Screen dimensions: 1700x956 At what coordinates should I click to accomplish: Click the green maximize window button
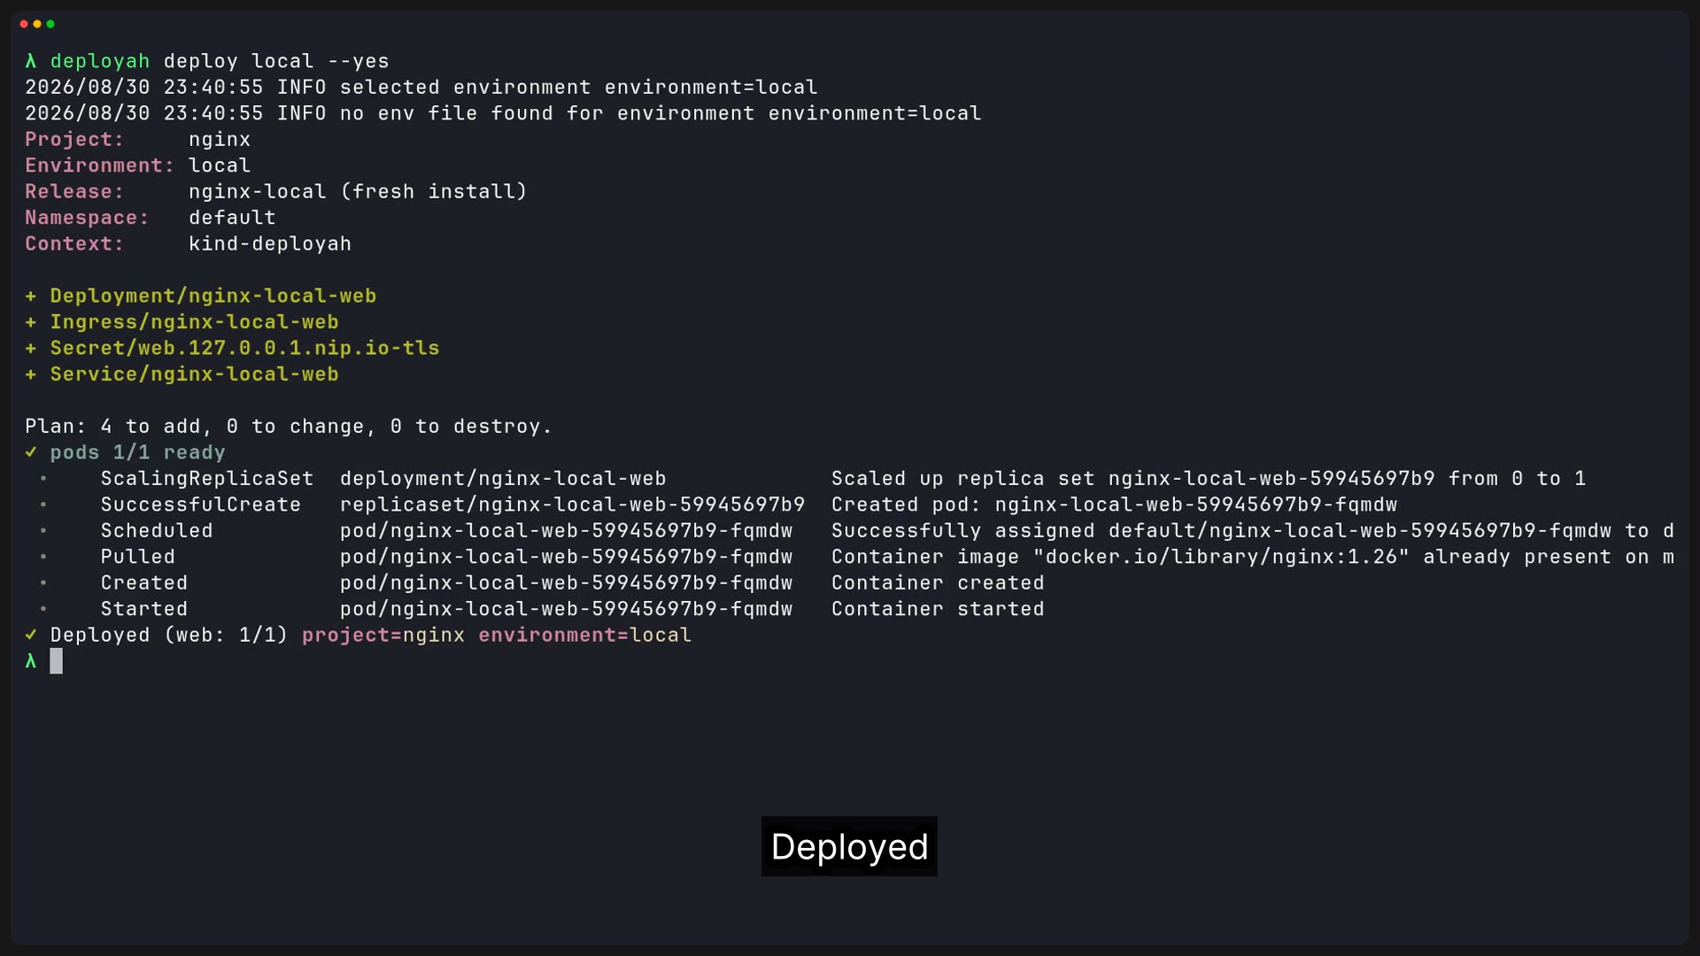[50, 24]
